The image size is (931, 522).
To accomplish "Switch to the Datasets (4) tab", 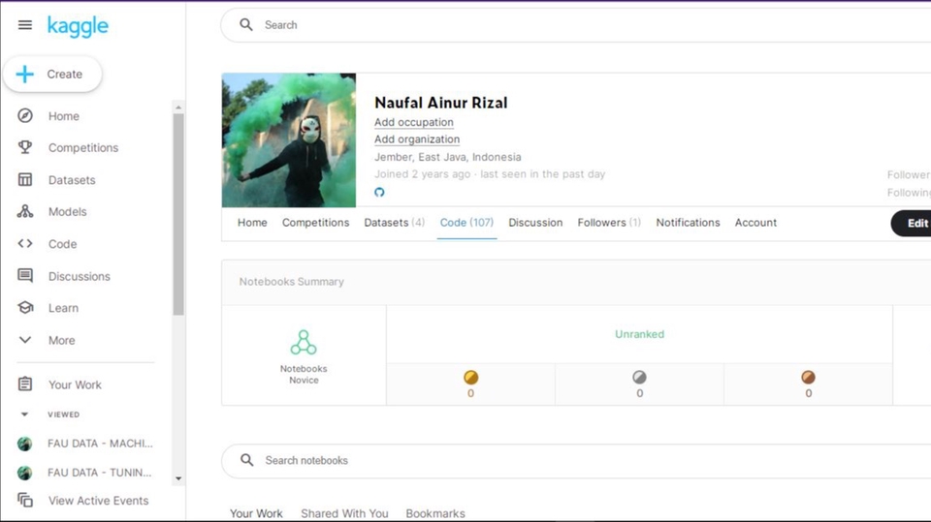I will [x=395, y=223].
